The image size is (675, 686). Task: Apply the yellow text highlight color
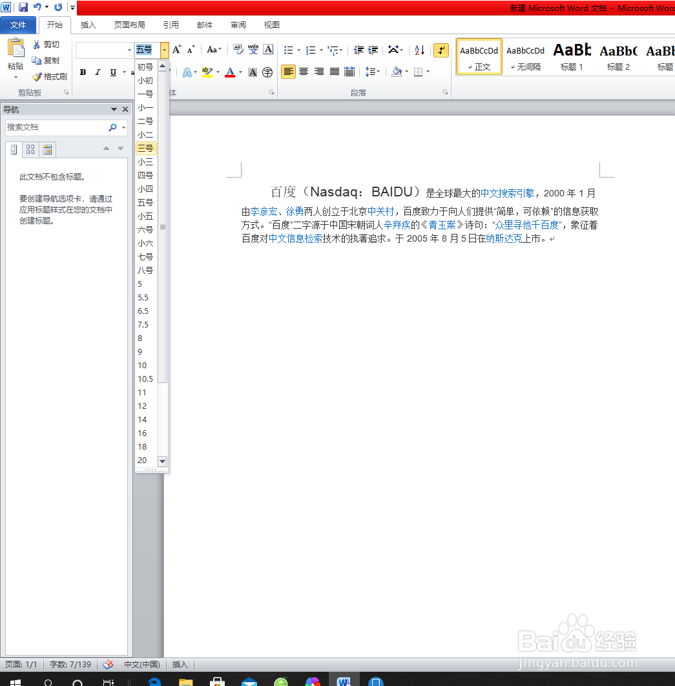tap(207, 72)
